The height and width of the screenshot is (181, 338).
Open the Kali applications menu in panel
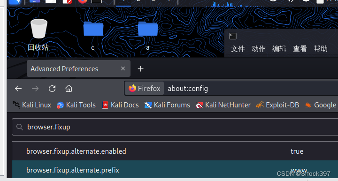point(15,2)
